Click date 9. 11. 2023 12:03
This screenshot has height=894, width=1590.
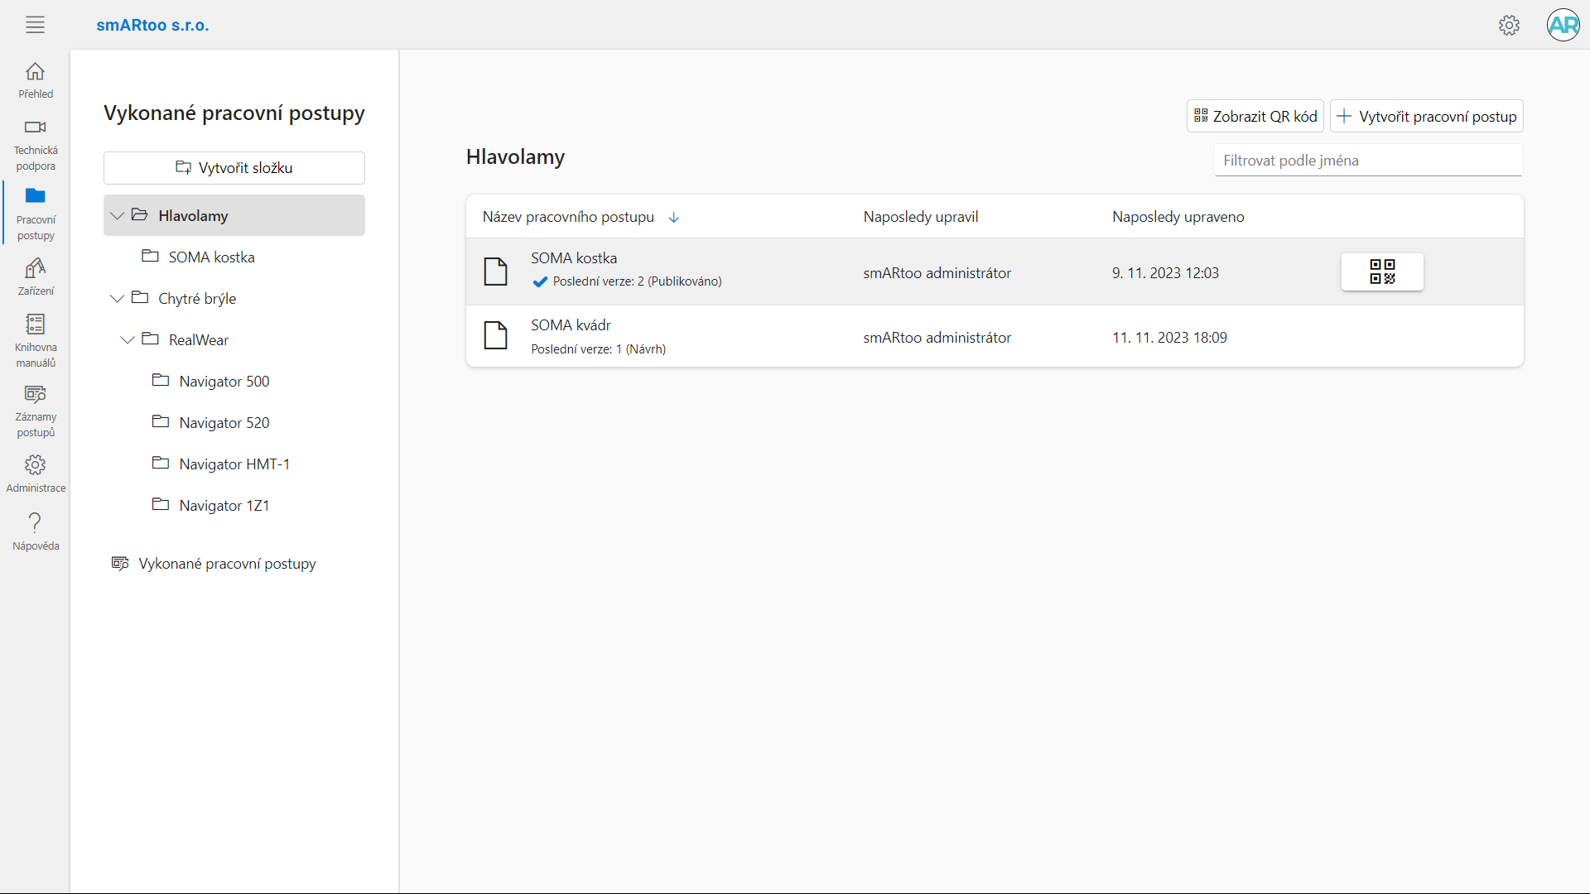point(1165,273)
